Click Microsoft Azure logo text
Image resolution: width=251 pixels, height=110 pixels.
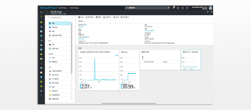coord(48,8)
